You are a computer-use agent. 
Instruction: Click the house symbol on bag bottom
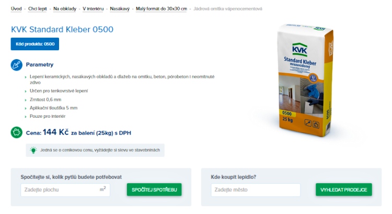pos(316,125)
